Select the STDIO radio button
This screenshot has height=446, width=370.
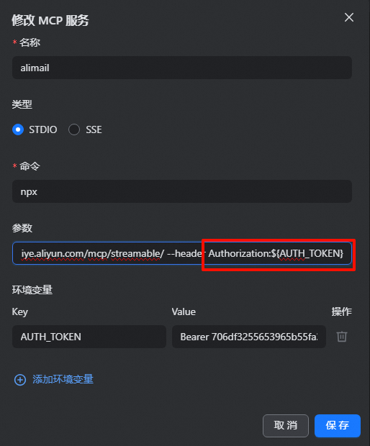pos(18,129)
